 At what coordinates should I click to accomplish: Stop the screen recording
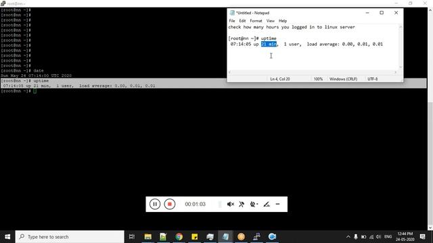(x=170, y=204)
